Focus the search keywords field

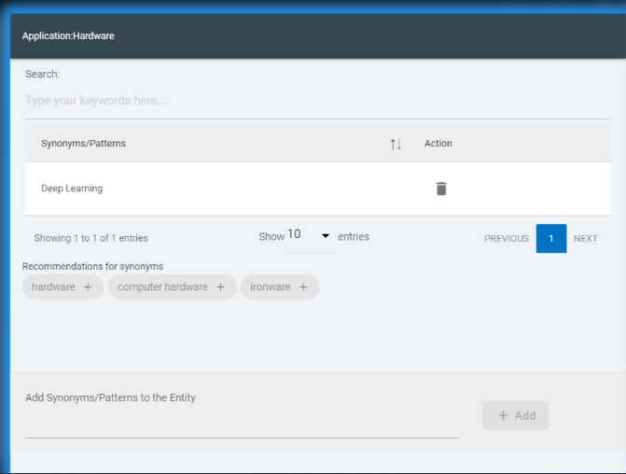pos(317,101)
